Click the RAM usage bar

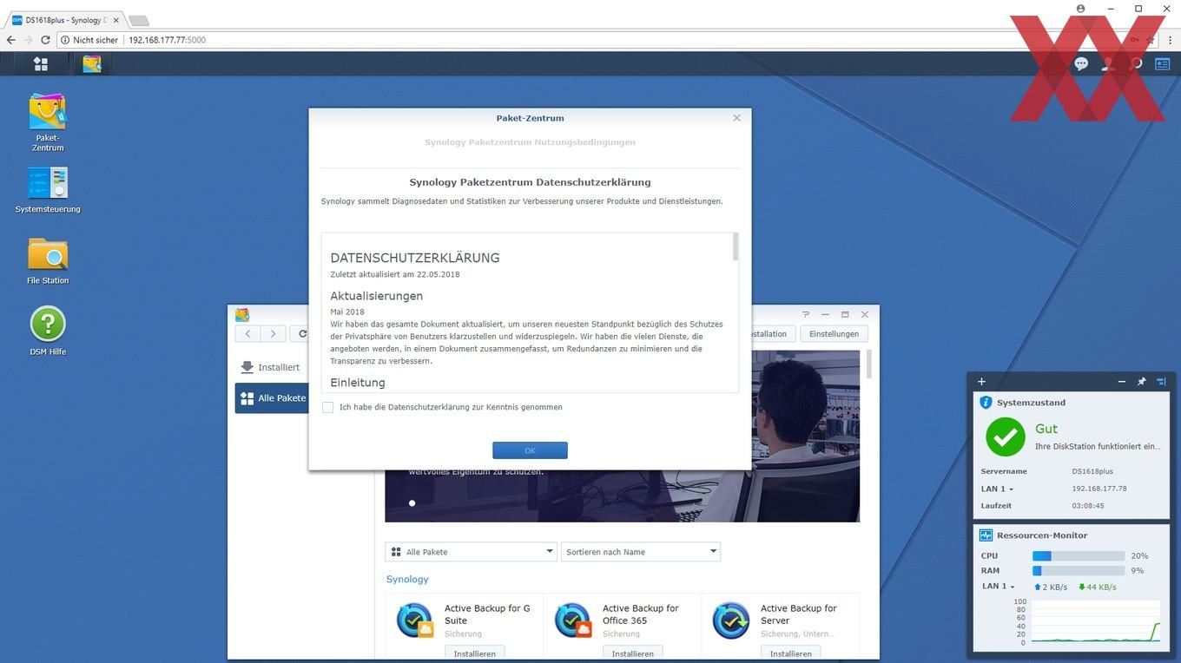pos(1078,571)
